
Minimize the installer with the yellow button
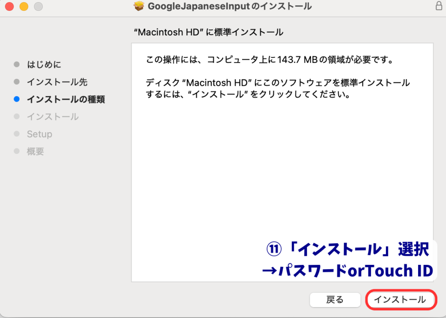pos(24,6)
